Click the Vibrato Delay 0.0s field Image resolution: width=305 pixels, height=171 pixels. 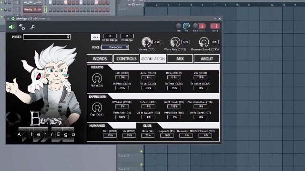(174, 77)
